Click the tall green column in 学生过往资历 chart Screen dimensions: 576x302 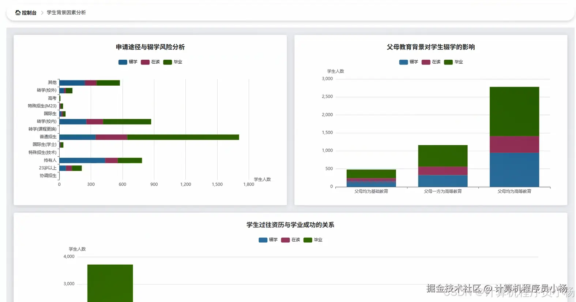pos(110,283)
